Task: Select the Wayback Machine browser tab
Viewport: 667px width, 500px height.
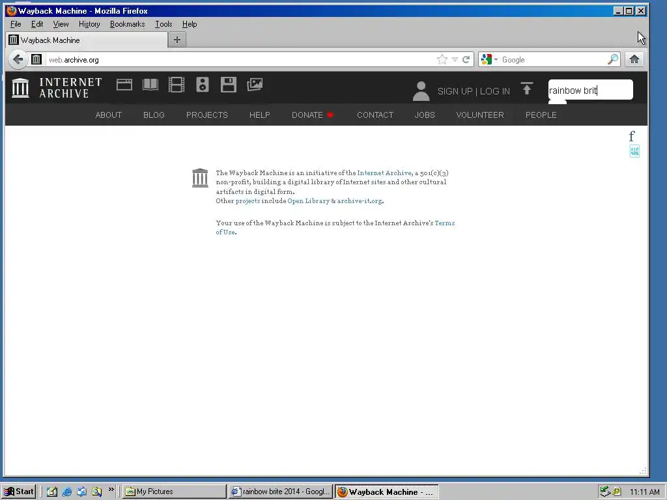Action: click(87, 40)
